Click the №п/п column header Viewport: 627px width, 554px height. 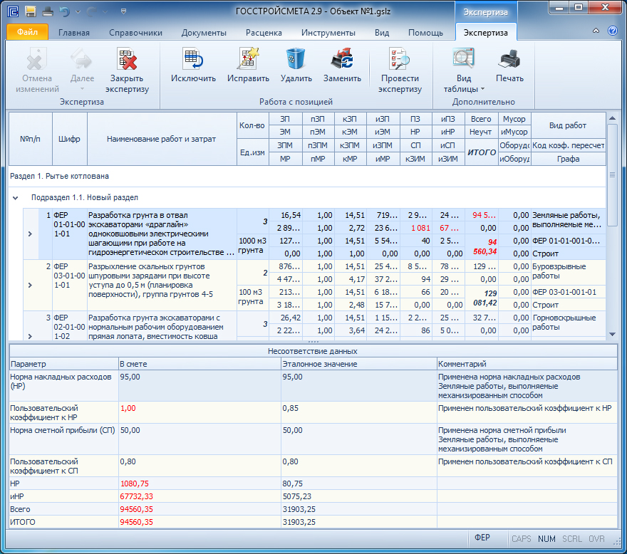pos(31,139)
